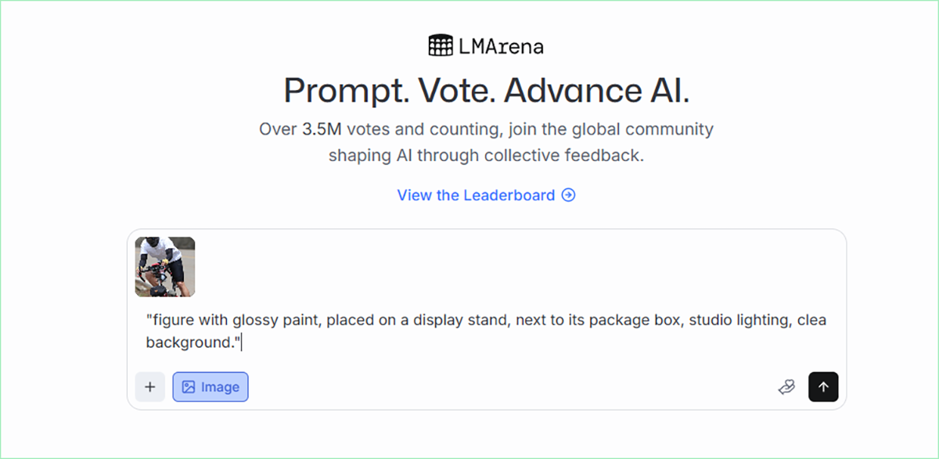Click into the prompt text field
The image size is (939, 459).
[x=486, y=331]
